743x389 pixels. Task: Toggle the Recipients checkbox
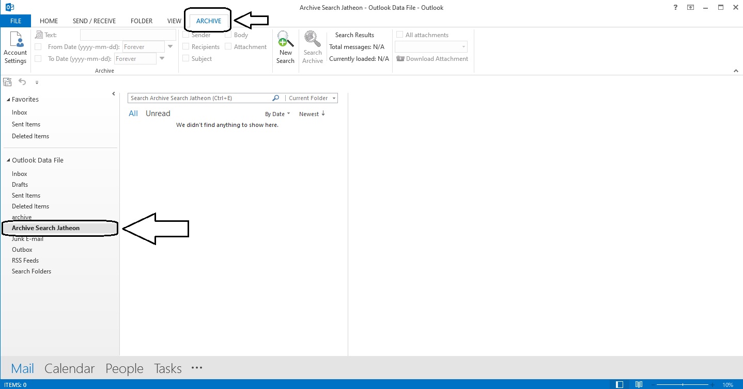tap(186, 47)
